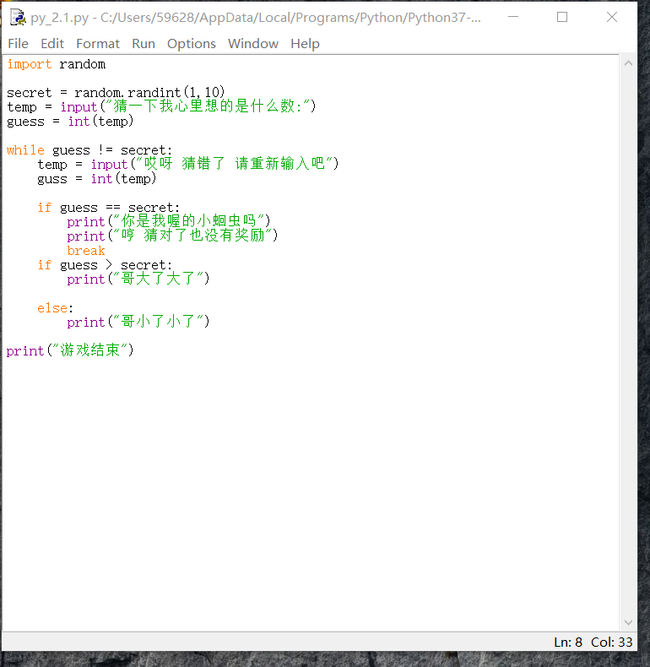Click the 'Ln: 8' status bar indicator
The height and width of the screenshot is (667, 650).
point(568,642)
